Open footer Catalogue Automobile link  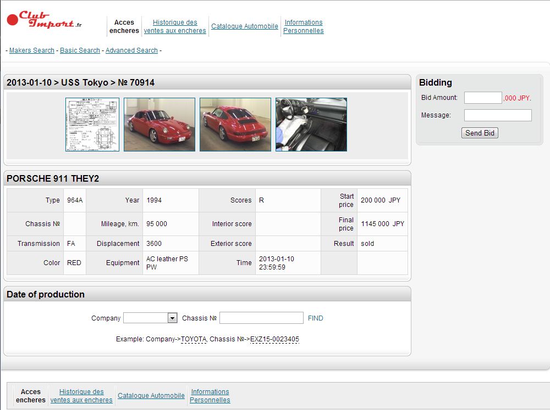[151, 396]
